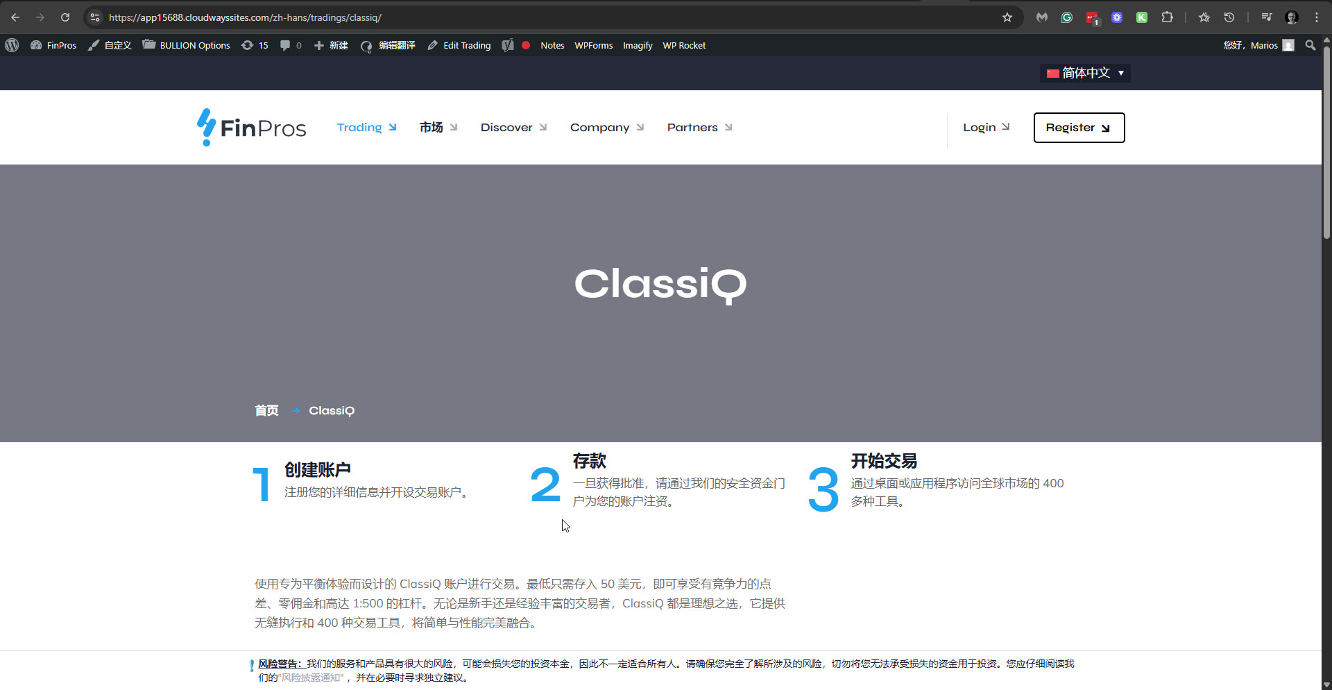1332x690 pixels.
Task: Open the browser history icon
Action: tap(1229, 17)
